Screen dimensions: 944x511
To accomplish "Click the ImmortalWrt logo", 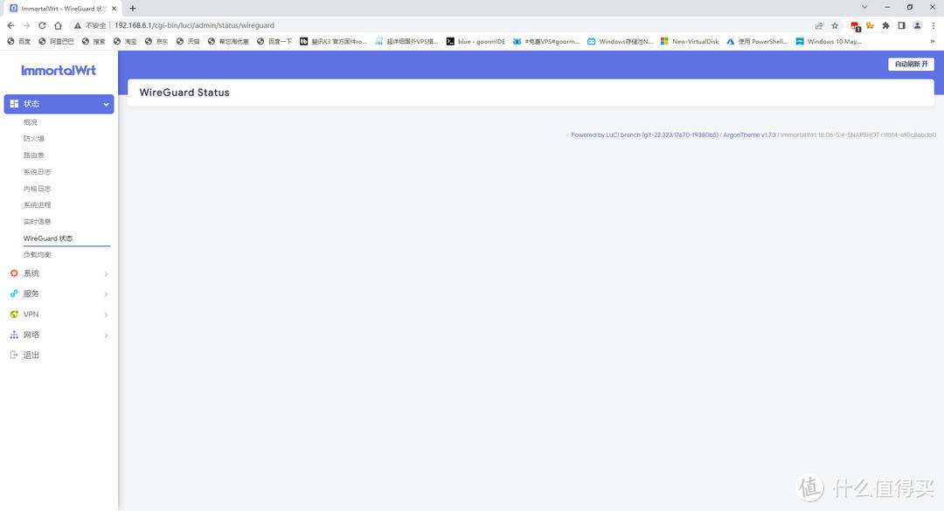I will tap(59, 70).
